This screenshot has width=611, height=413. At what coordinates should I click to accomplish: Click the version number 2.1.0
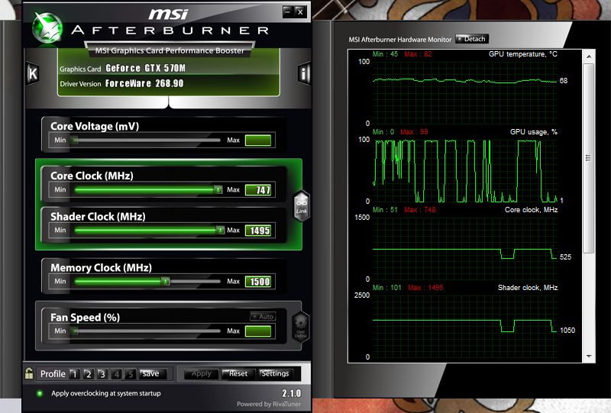[x=291, y=393]
